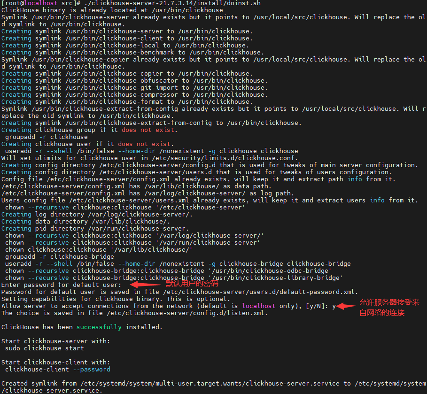
Task: Click the line creating the clickhouse-extract-from-config symlink
Action: [151, 123]
